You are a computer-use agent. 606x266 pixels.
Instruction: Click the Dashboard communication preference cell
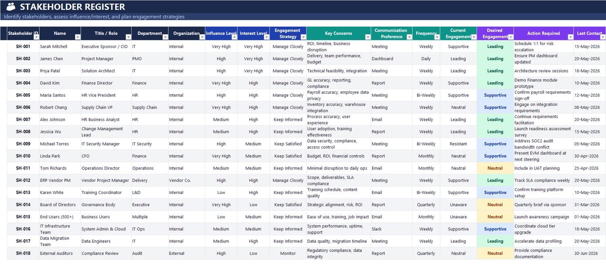391,59
